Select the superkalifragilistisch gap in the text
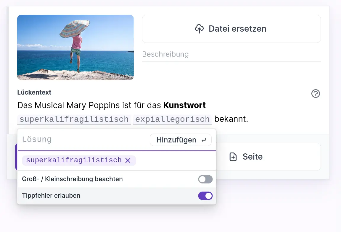 (x=74, y=119)
